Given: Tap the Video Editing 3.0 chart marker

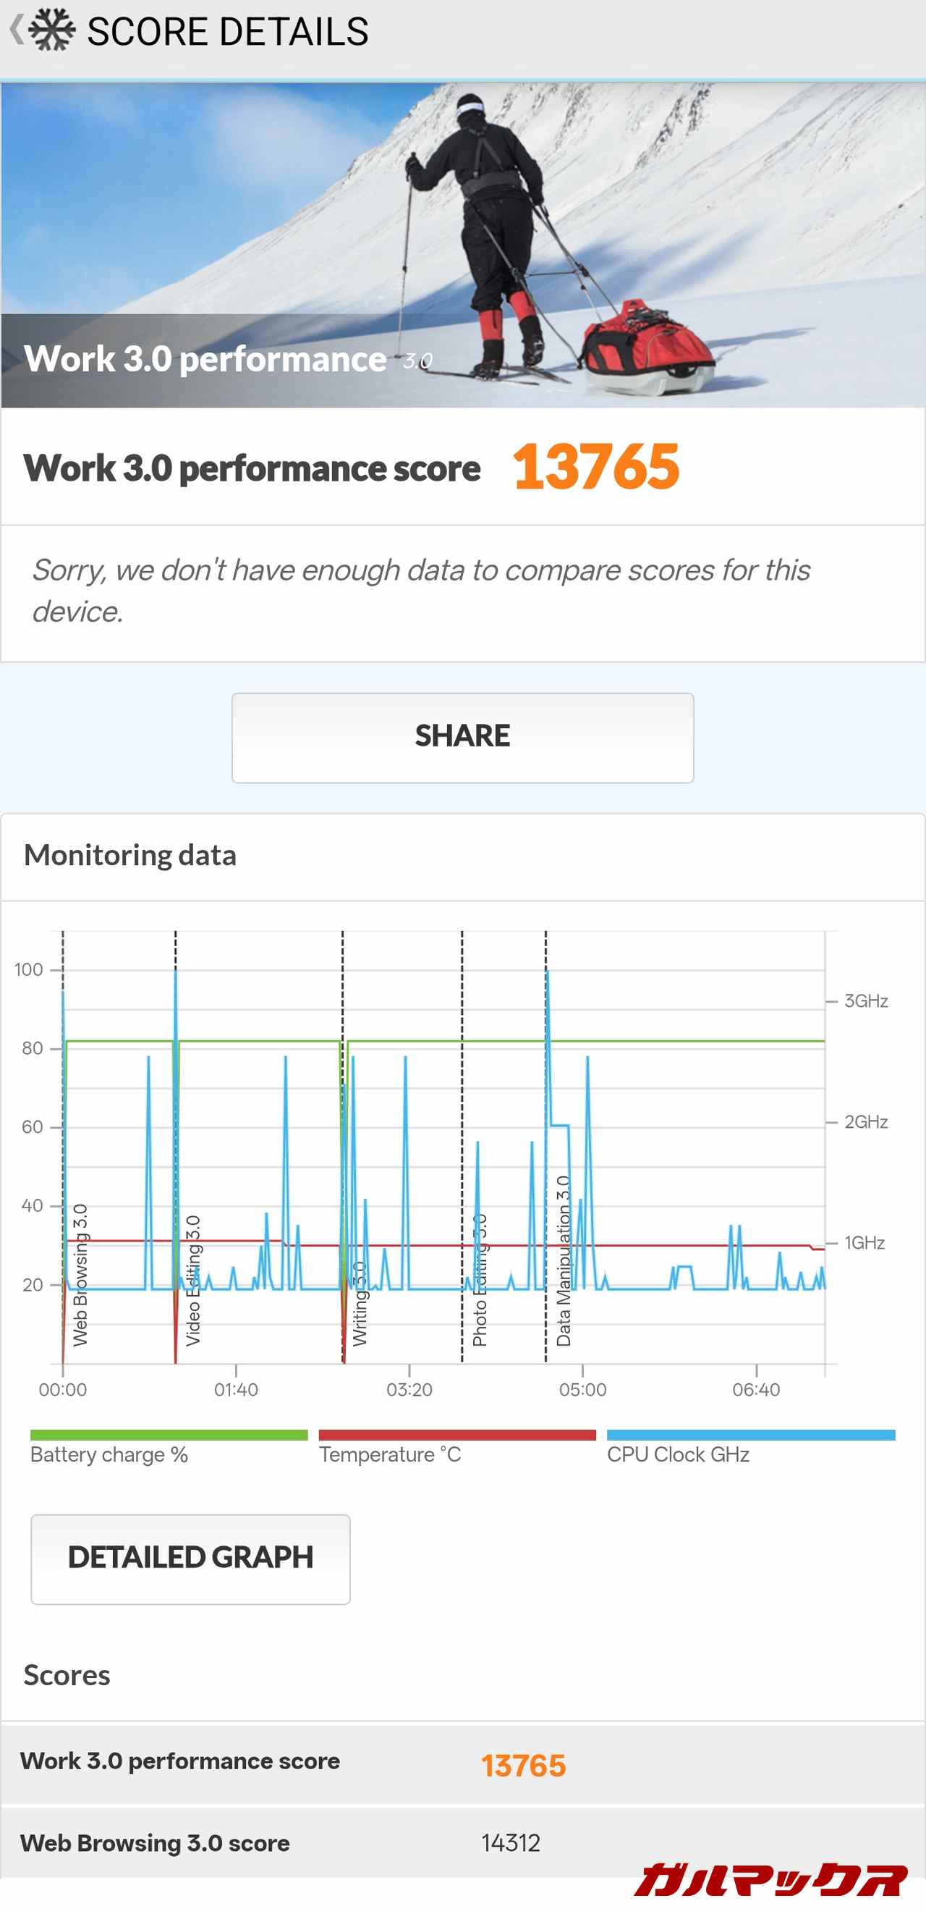Looking at the screenshot, I should click(x=193, y=1281).
